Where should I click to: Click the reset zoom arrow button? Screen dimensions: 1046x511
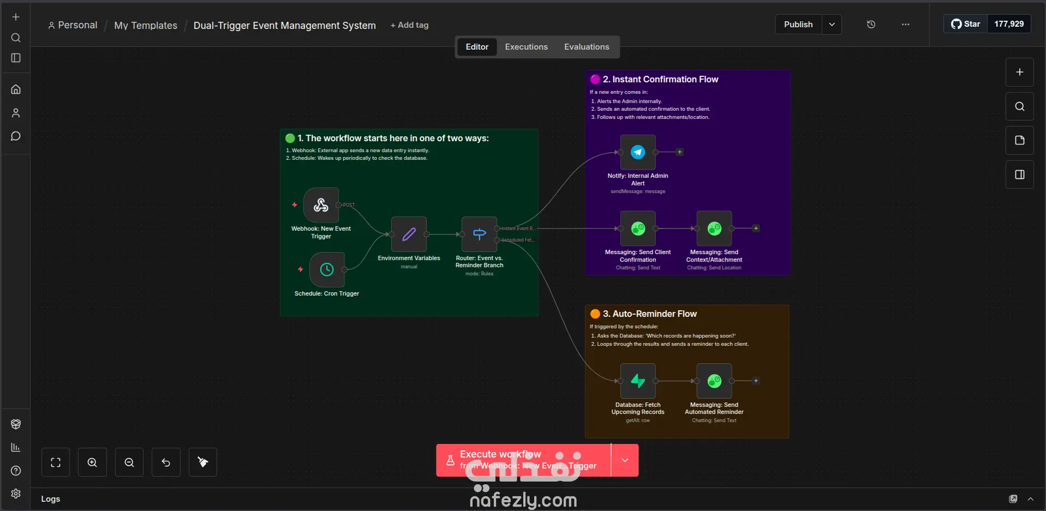166,462
